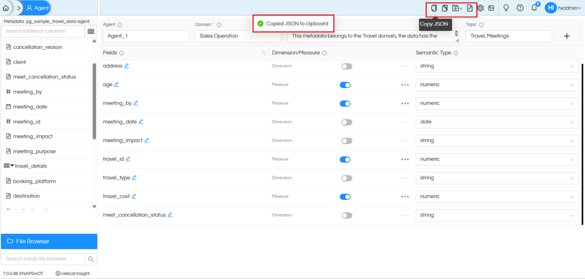This screenshot has height=279, width=585.
Task: Toggle the meet_cancellation_status switch
Action: [x=347, y=216]
